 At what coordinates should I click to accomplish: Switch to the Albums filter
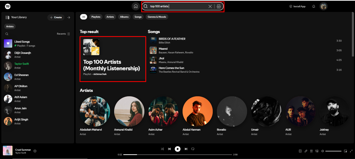[x=124, y=17]
